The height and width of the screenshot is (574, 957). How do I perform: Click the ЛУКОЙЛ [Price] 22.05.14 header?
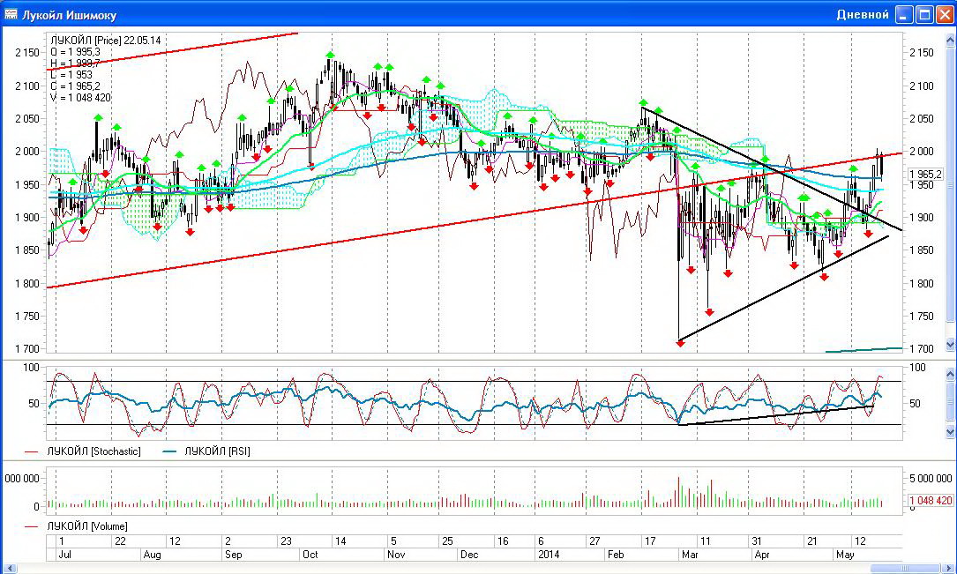106,41
